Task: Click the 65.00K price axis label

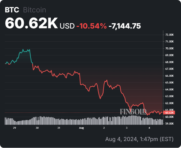Action: (x=169, y=83)
